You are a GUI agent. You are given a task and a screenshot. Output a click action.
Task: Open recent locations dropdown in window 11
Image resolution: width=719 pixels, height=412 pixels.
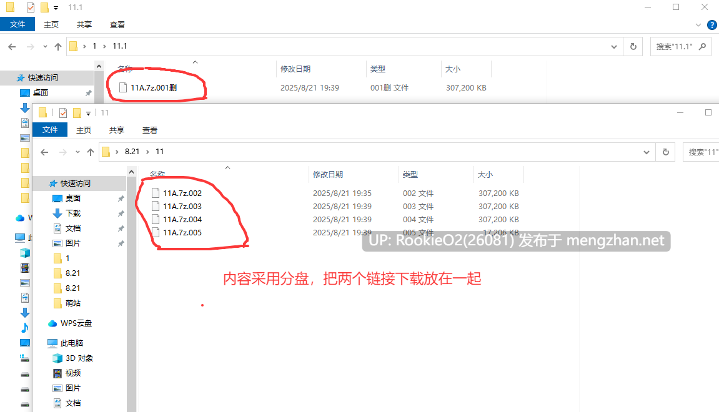pyautogui.click(x=77, y=152)
